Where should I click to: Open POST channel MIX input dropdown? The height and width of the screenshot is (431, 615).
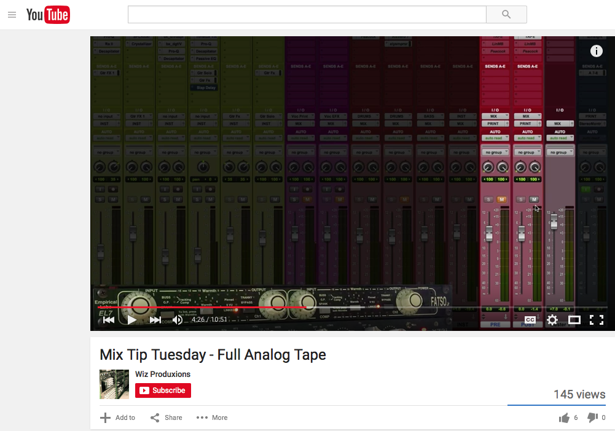528,117
